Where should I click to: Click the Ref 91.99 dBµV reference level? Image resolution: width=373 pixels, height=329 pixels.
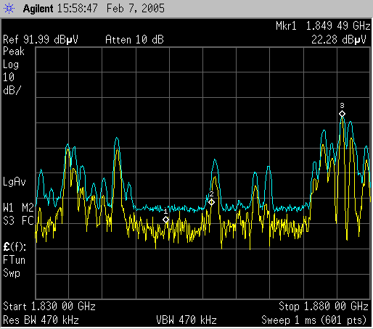coord(41,40)
